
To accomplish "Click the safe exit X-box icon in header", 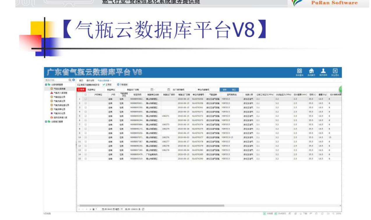I will pos(335,71).
